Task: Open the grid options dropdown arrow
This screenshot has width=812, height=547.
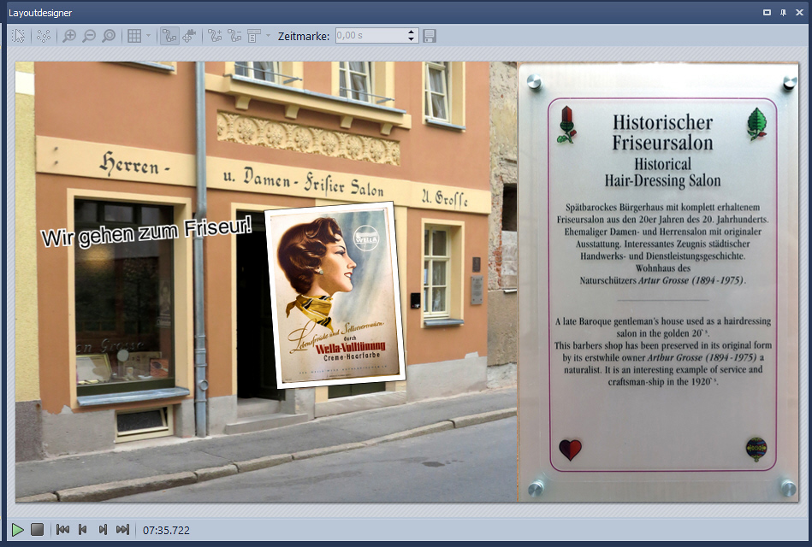Action: 149,36
